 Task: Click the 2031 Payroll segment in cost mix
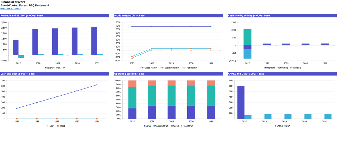[211, 95]
